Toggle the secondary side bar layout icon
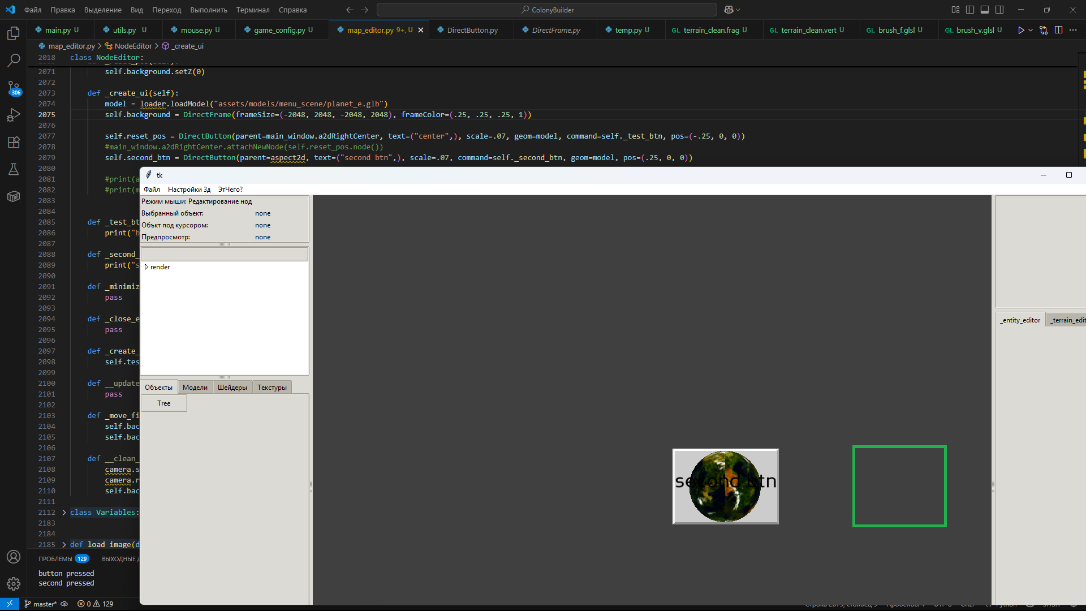The image size is (1086, 611). point(999,10)
